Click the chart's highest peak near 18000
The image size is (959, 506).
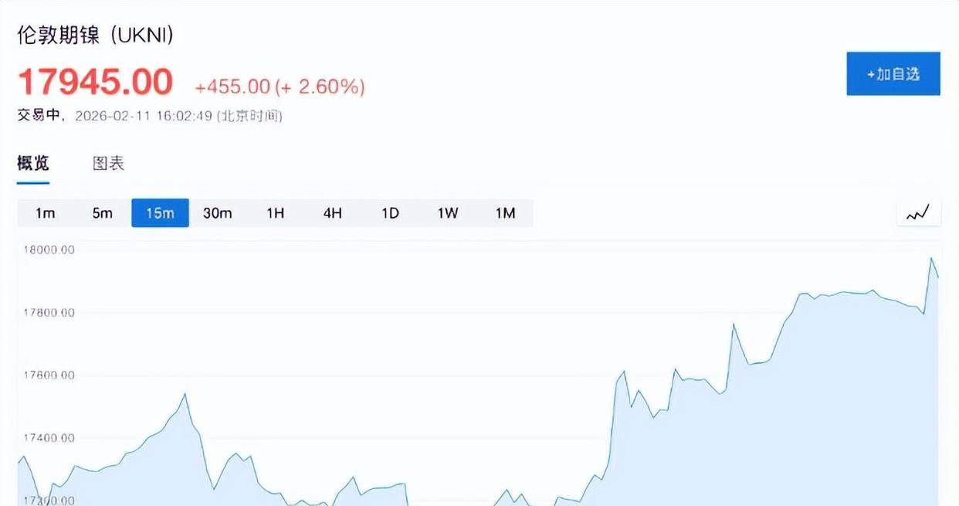click(x=931, y=258)
